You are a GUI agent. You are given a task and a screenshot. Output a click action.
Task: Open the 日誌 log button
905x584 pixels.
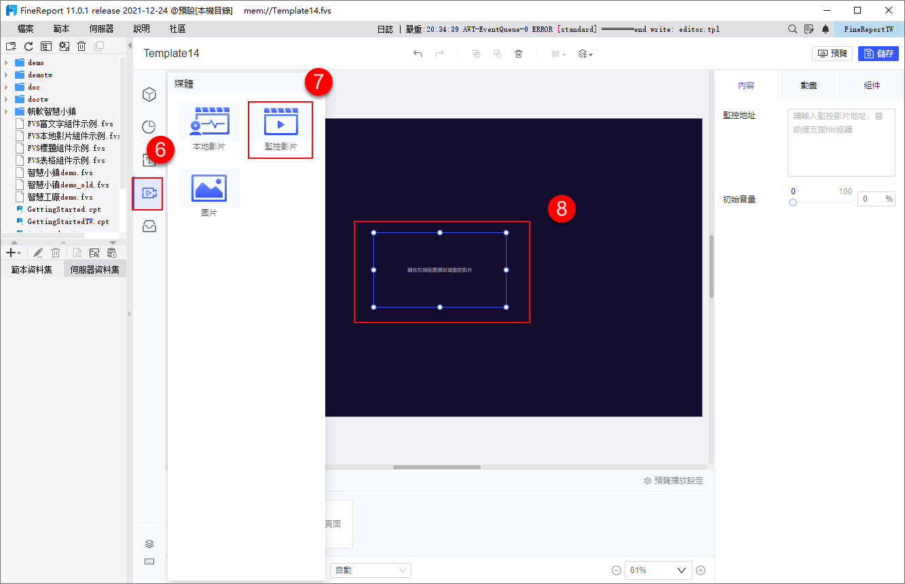pos(384,29)
